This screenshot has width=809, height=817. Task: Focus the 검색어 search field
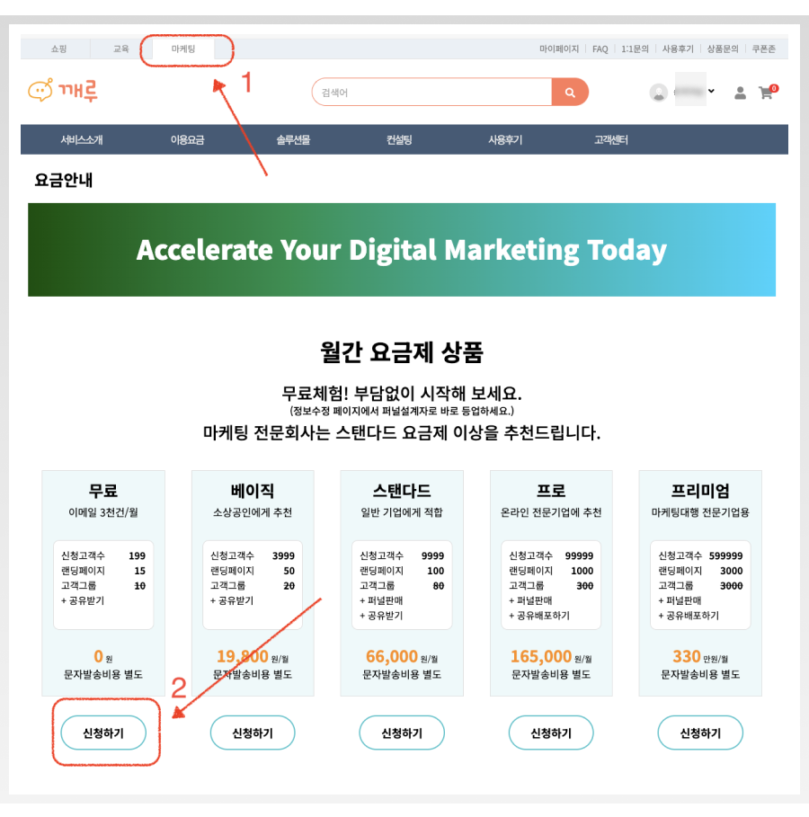[432, 93]
